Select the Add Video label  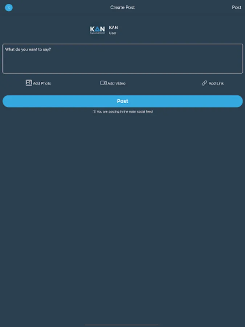tap(117, 84)
